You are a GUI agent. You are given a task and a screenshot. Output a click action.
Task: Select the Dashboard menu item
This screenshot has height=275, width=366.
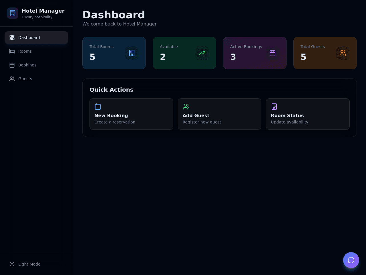click(37, 38)
